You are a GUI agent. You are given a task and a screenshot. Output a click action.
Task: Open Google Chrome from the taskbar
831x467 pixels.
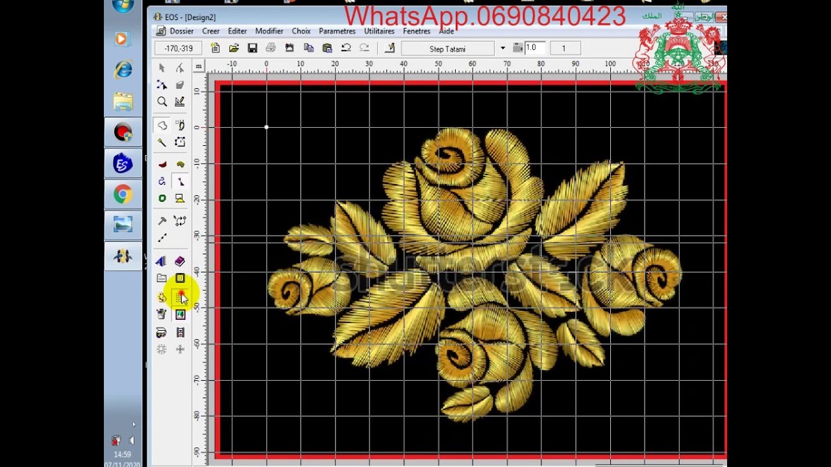[123, 194]
